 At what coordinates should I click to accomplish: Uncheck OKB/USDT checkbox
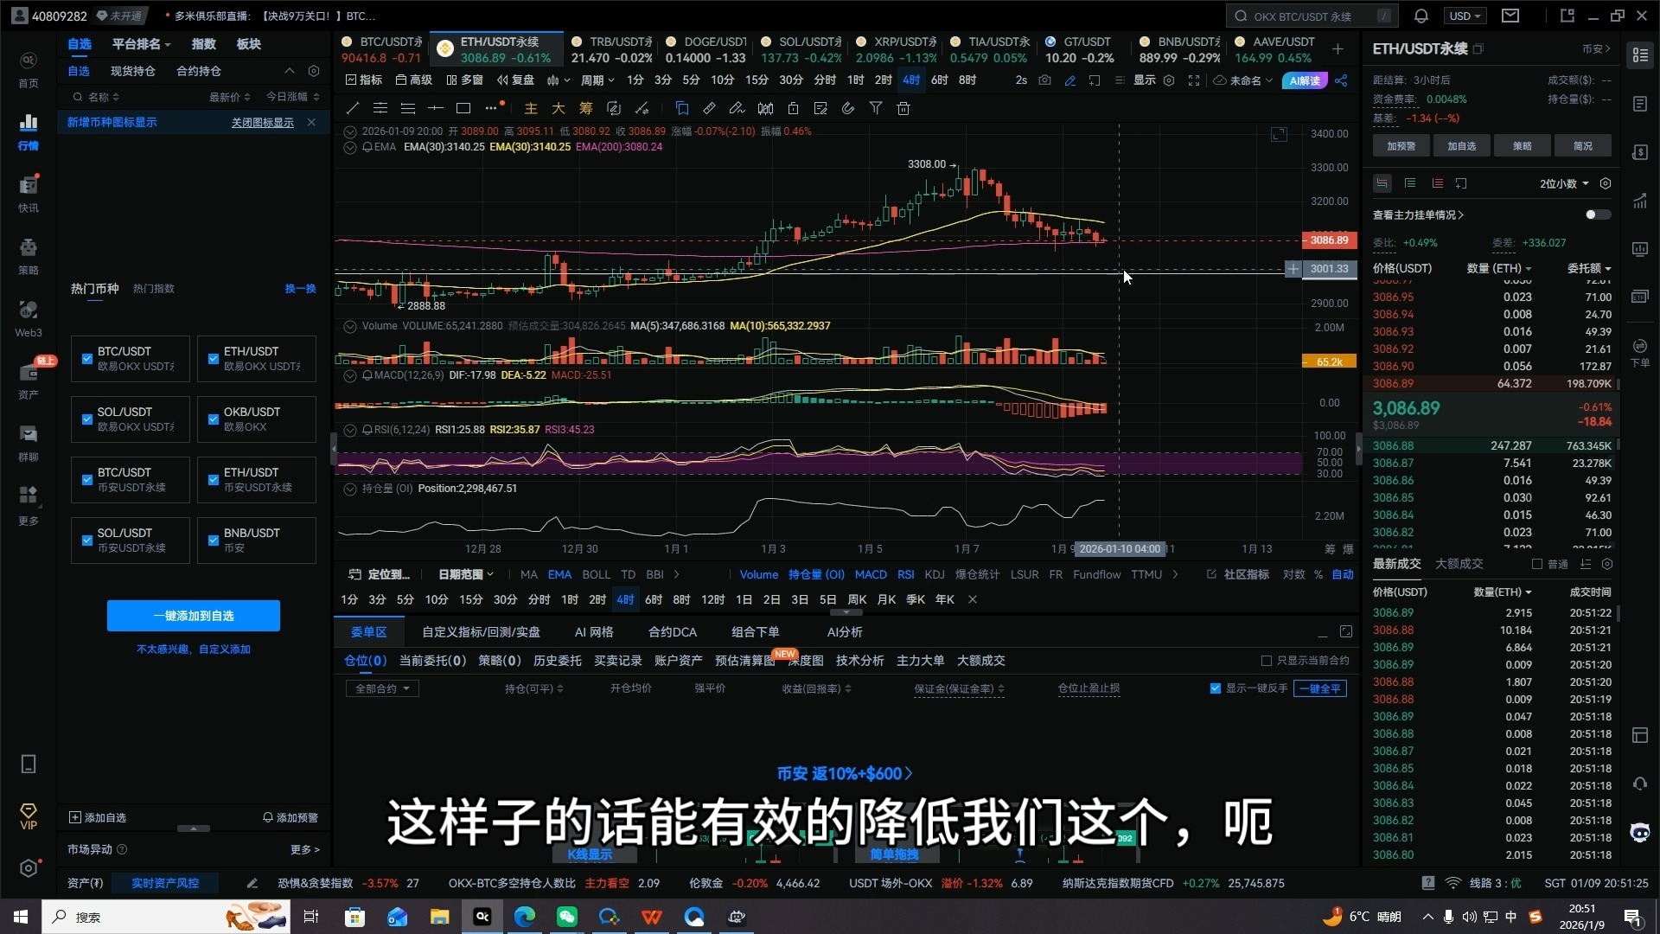[x=213, y=419]
